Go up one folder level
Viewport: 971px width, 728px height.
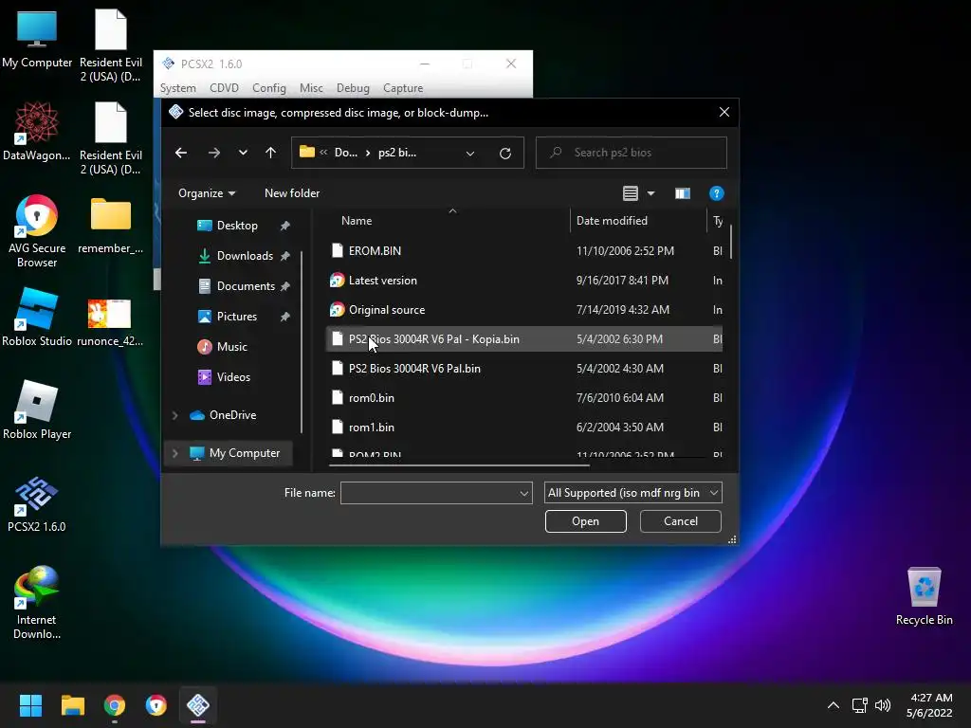(x=270, y=153)
